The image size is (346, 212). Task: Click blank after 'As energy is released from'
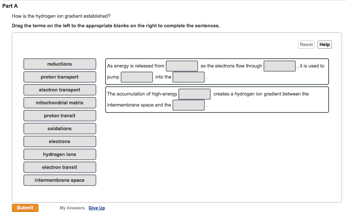coord(182,66)
